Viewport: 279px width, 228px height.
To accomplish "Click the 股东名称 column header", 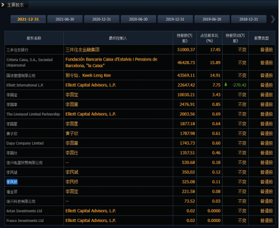I will click(34, 38).
